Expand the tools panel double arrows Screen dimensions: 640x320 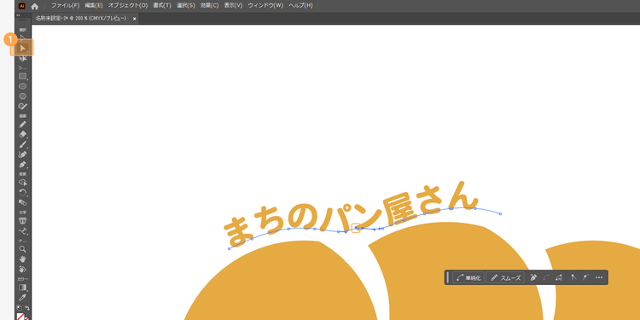[18, 15]
